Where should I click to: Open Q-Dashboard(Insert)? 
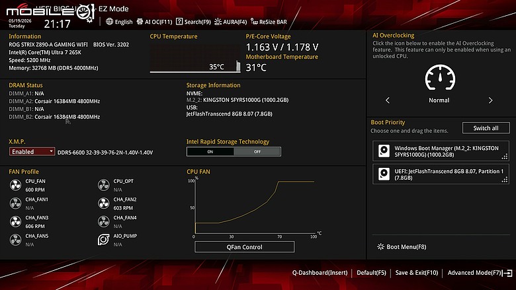click(x=320, y=273)
